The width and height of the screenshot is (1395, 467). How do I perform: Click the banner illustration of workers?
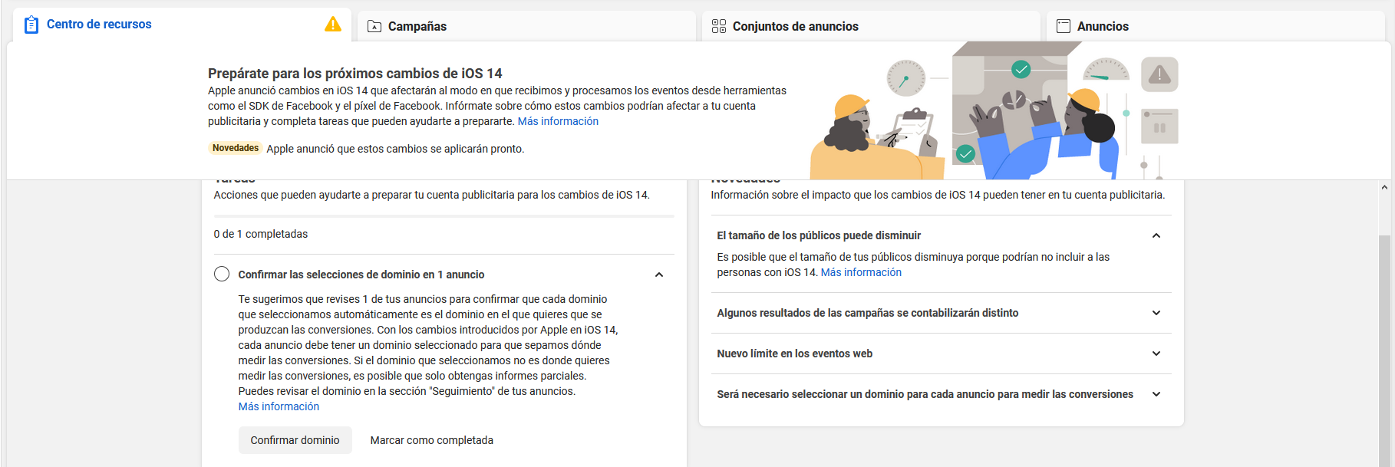(994, 110)
